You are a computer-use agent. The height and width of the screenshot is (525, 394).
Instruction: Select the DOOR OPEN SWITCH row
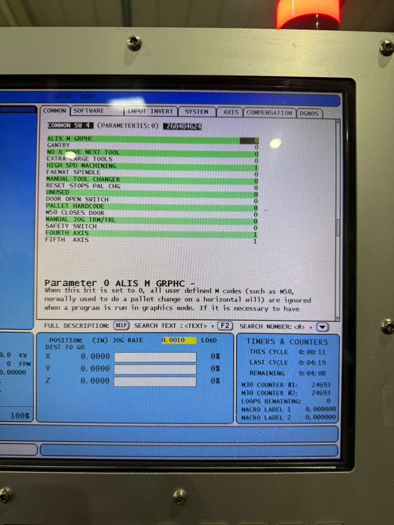pos(152,200)
